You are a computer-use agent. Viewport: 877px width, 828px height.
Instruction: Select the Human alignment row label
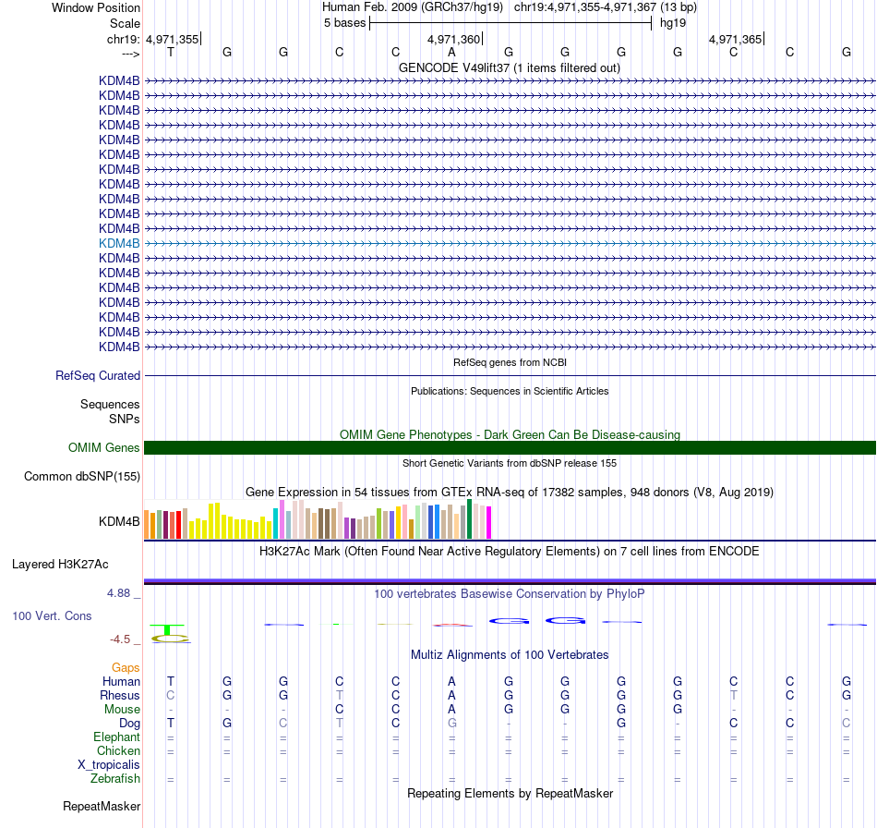pyautogui.click(x=121, y=681)
